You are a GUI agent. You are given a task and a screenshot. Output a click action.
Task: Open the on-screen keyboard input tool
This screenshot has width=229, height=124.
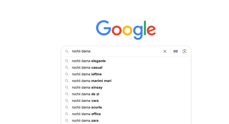tap(175, 51)
